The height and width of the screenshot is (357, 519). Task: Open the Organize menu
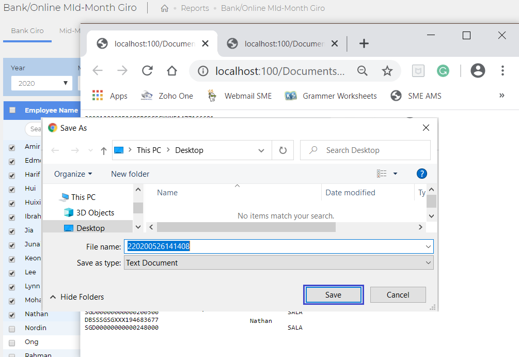(x=73, y=174)
